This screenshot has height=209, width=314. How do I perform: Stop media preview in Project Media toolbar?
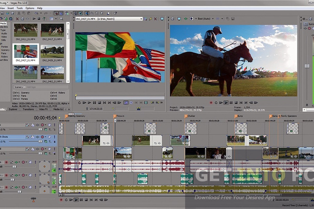click(x=39, y=19)
